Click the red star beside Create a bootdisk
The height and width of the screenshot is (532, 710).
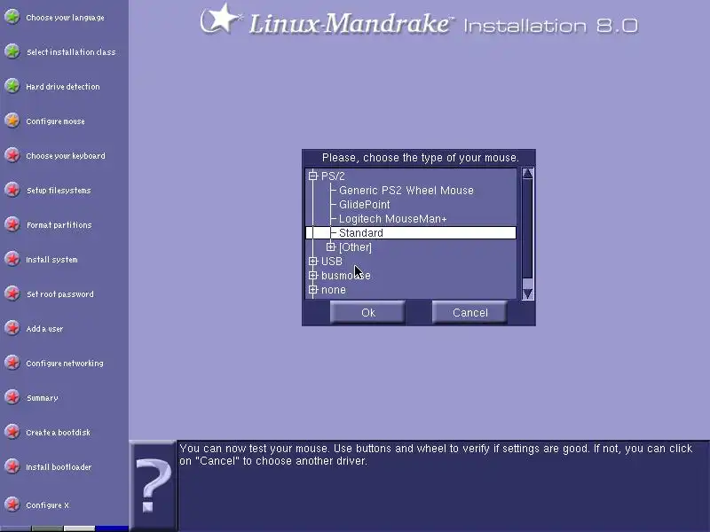(x=12, y=432)
